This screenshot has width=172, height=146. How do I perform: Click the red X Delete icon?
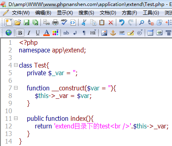point(111,22)
